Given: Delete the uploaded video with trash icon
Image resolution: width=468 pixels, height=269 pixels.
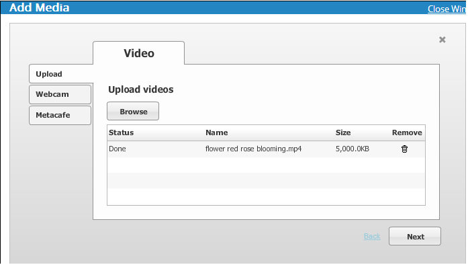Looking at the screenshot, I should tap(404, 149).
